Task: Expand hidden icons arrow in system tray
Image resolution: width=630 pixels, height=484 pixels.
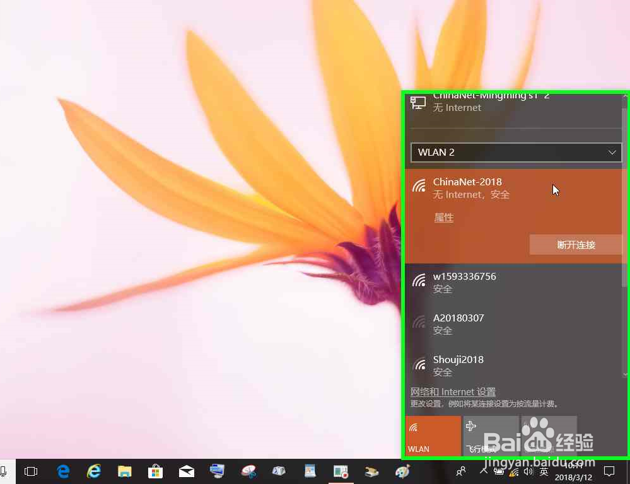Action: [x=482, y=470]
